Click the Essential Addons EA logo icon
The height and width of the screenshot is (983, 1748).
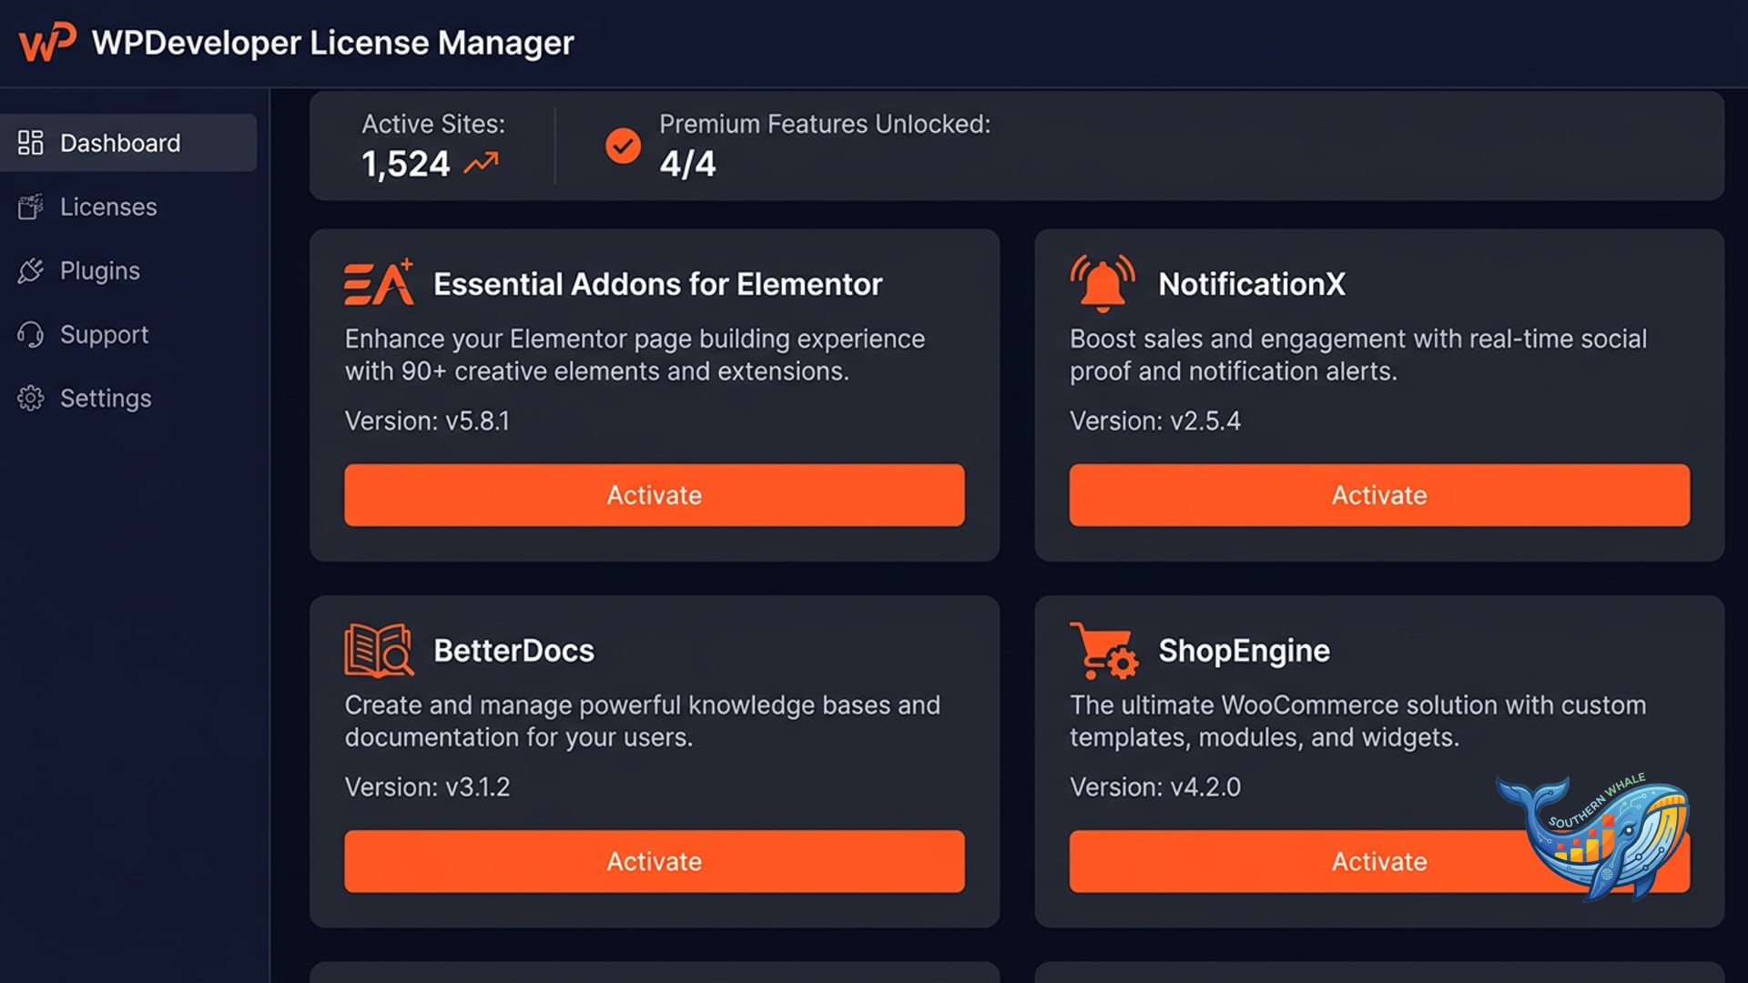tap(379, 282)
